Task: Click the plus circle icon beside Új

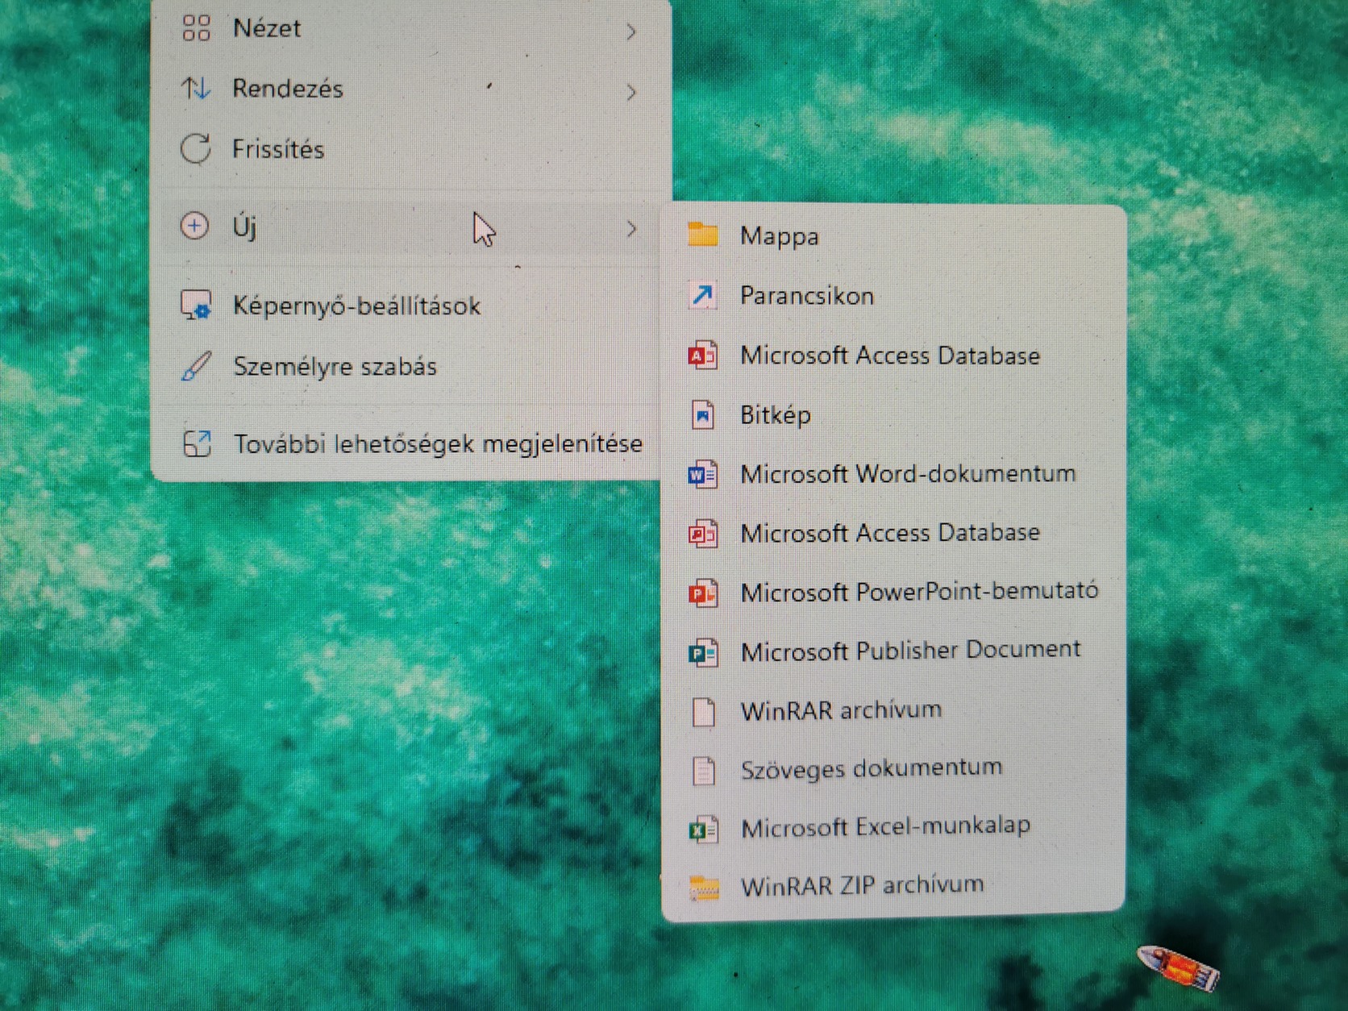Action: coord(194,226)
